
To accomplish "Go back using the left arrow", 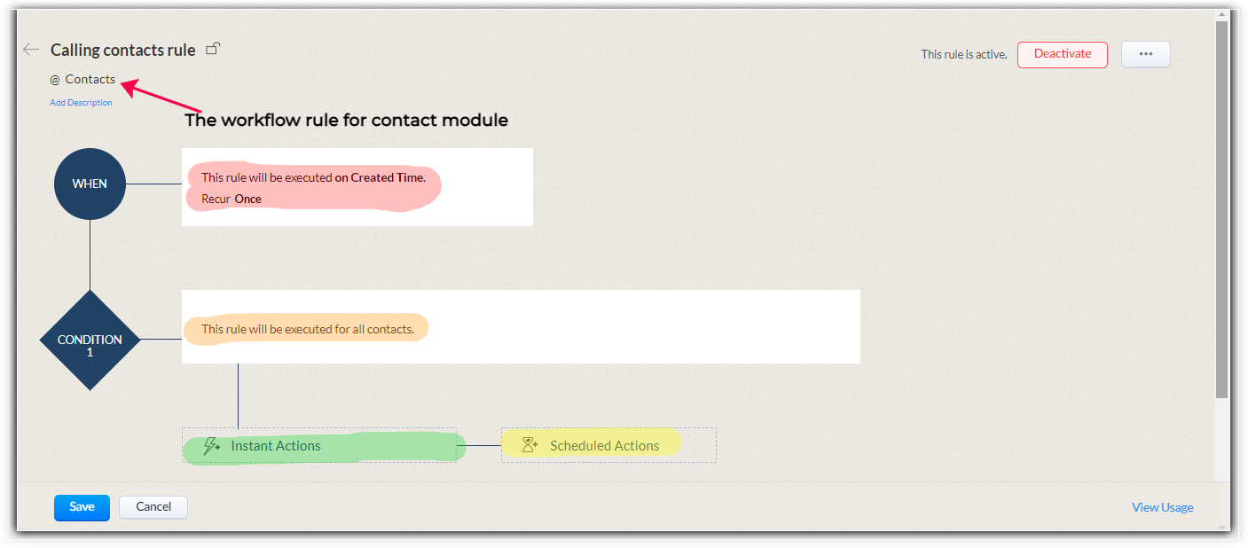I will (32, 50).
